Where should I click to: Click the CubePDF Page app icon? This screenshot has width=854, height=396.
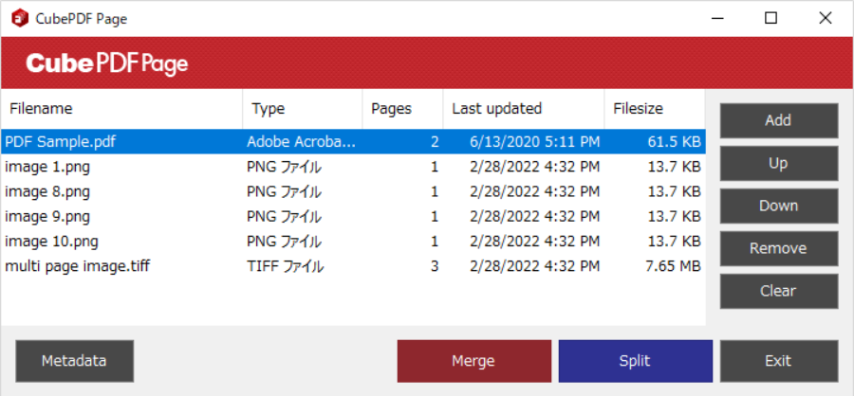(20, 18)
